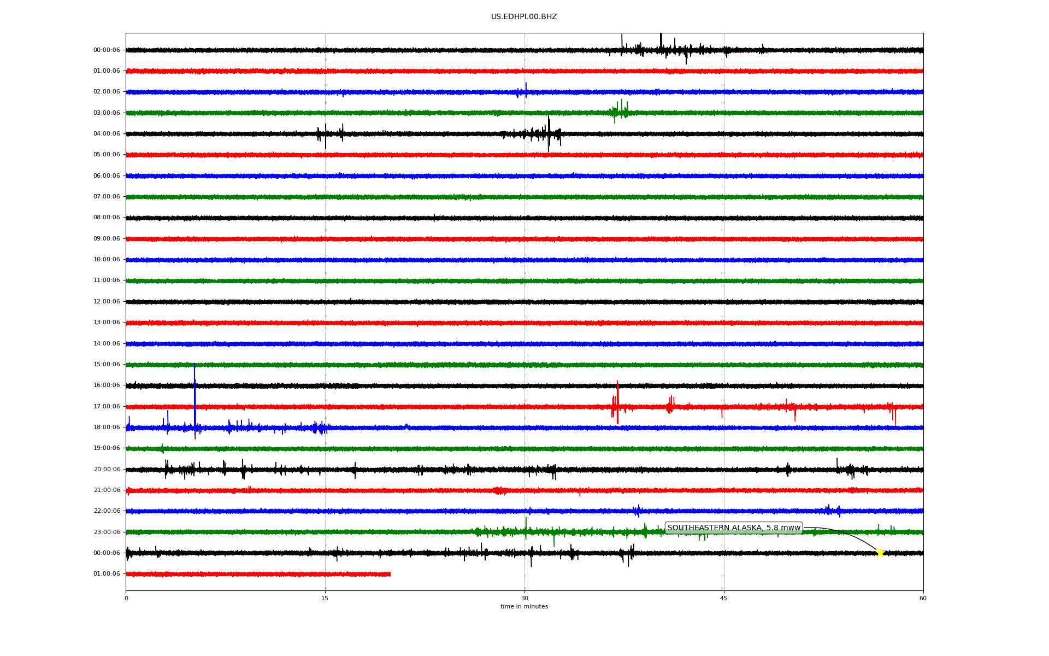Image resolution: width=1049 pixels, height=656 pixels.
Task: Click the first 00:00:06 trace label at top
Action: pyautogui.click(x=107, y=50)
